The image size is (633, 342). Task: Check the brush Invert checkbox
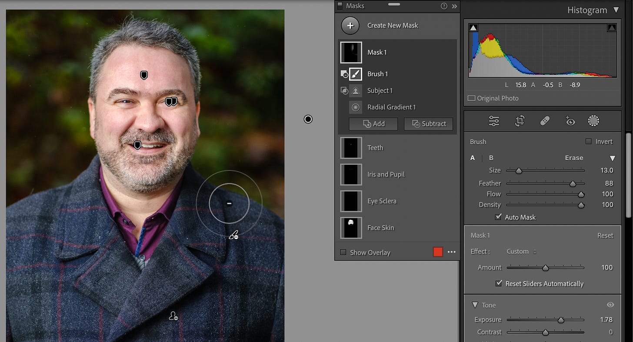[x=589, y=142]
